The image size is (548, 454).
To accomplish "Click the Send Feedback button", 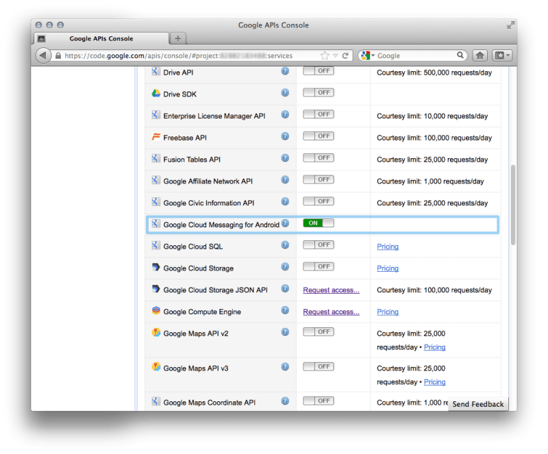I will [x=477, y=404].
